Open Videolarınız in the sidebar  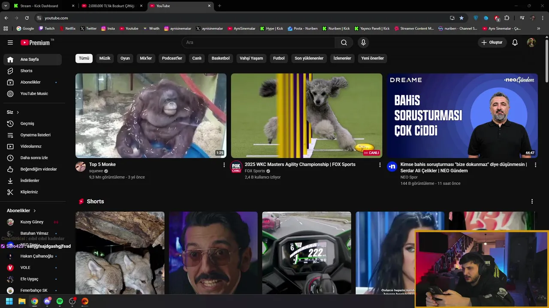pyautogui.click(x=33, y=146)
